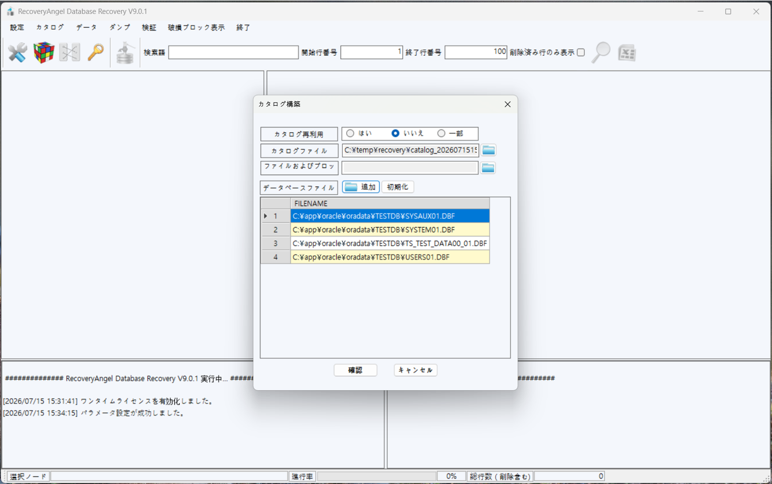The image size is (772, 484).
Task: Select row SYSAUX01.DBF in file list
Action: point(390,216)
